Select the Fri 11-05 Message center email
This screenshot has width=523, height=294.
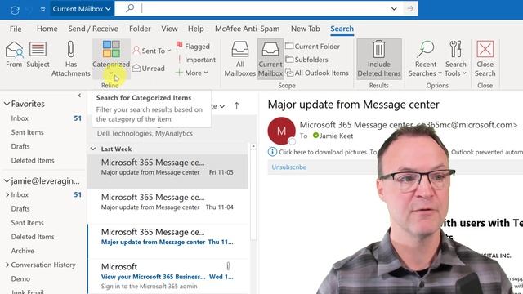[168, 171]
